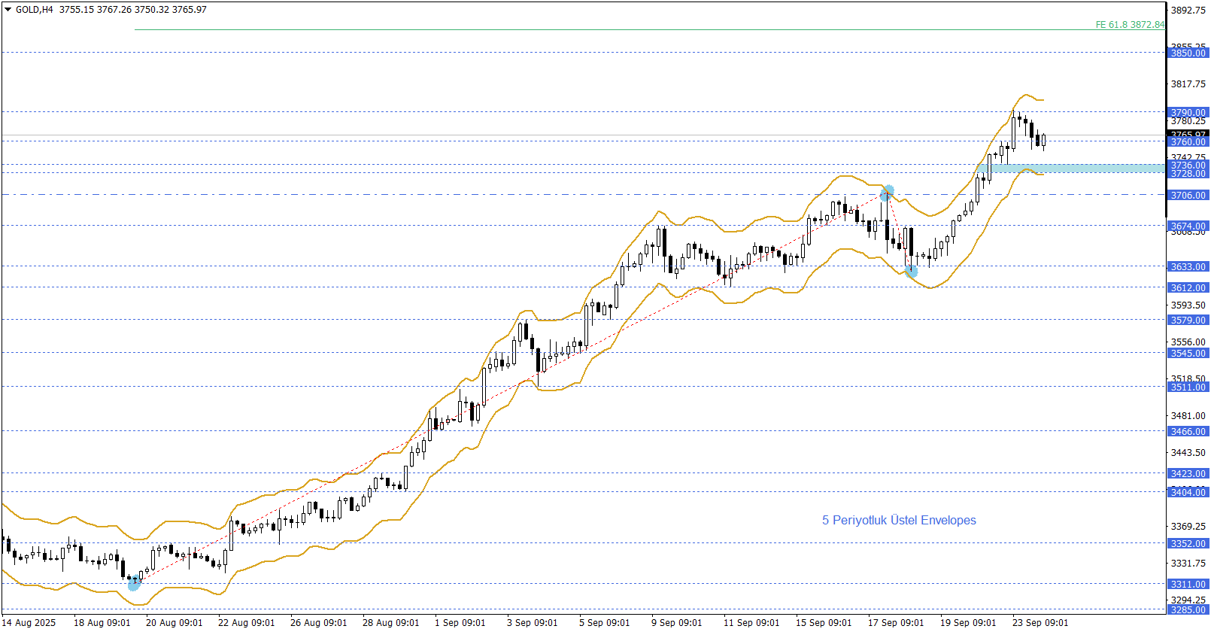This screenshot has width=1214, height=632.
Task: Select the 3706.00 dash-dot line price tag
Action: (1188, 195)
